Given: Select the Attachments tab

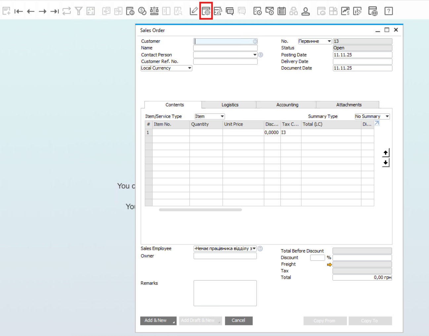Looking at the screenshot, I should (349, 105).
